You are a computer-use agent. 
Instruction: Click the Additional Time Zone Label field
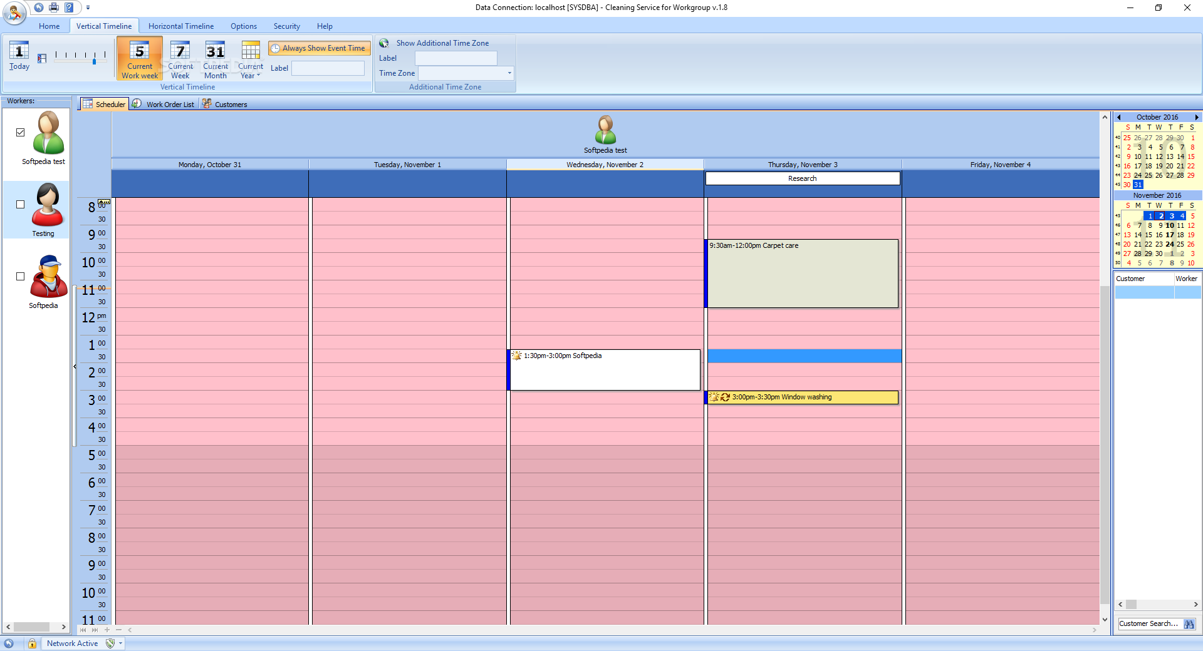(456, 58)
